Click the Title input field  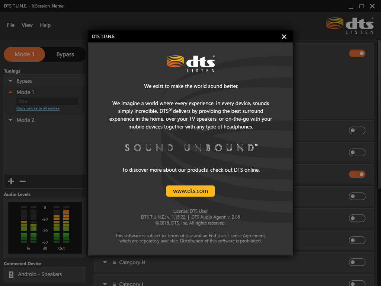pos(47,101)
